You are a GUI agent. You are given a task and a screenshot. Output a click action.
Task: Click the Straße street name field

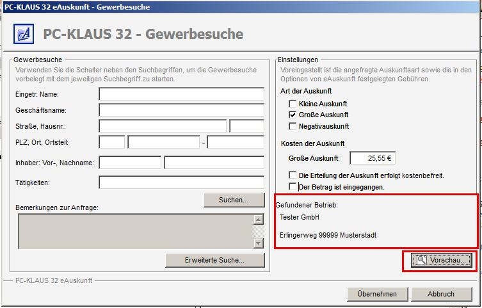[x=163, y=126]
